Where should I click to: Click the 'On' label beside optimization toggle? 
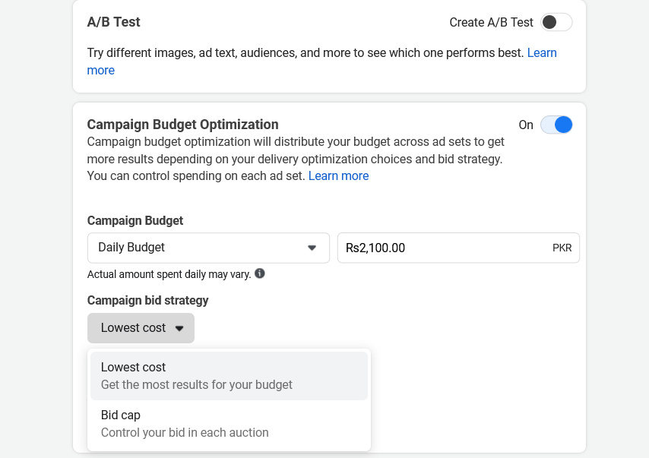pos(526,125)
